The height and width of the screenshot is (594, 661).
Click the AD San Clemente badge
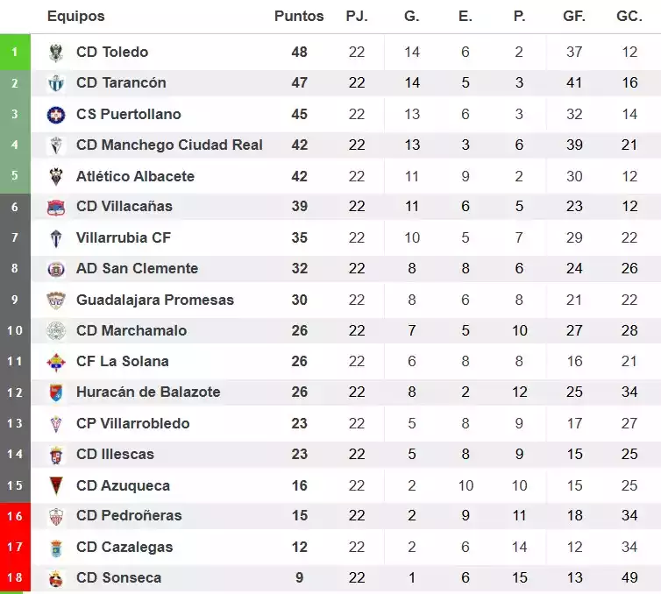(x=56, y=269)
